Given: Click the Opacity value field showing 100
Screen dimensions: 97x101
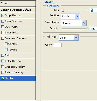Looking at the screenshot, I should tap(93, 29).
